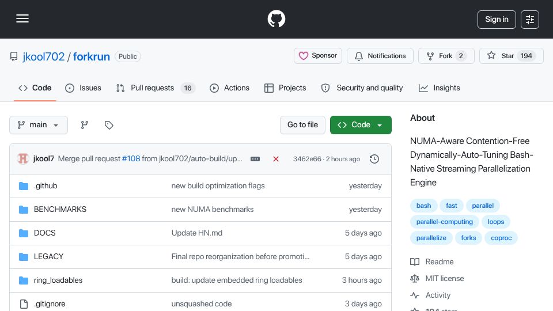
Task: Show failed checks red X status
Action: (x=276, y=159)
